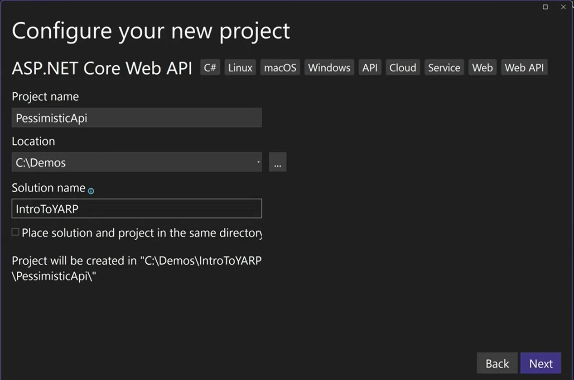Click the Solution name label
Viewport: 574px width, 380px height.
pyautogui.click(x=48, y=188)
